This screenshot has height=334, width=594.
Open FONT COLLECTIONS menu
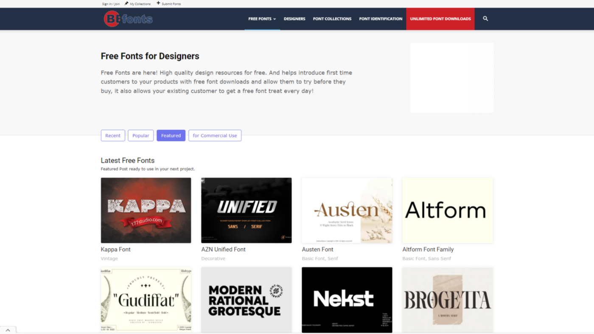tap(332, 18)
